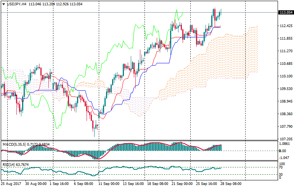Click the 112.450 price scale label
The width and height of the screenshot is (294, 188).
[x=285, y=26]
